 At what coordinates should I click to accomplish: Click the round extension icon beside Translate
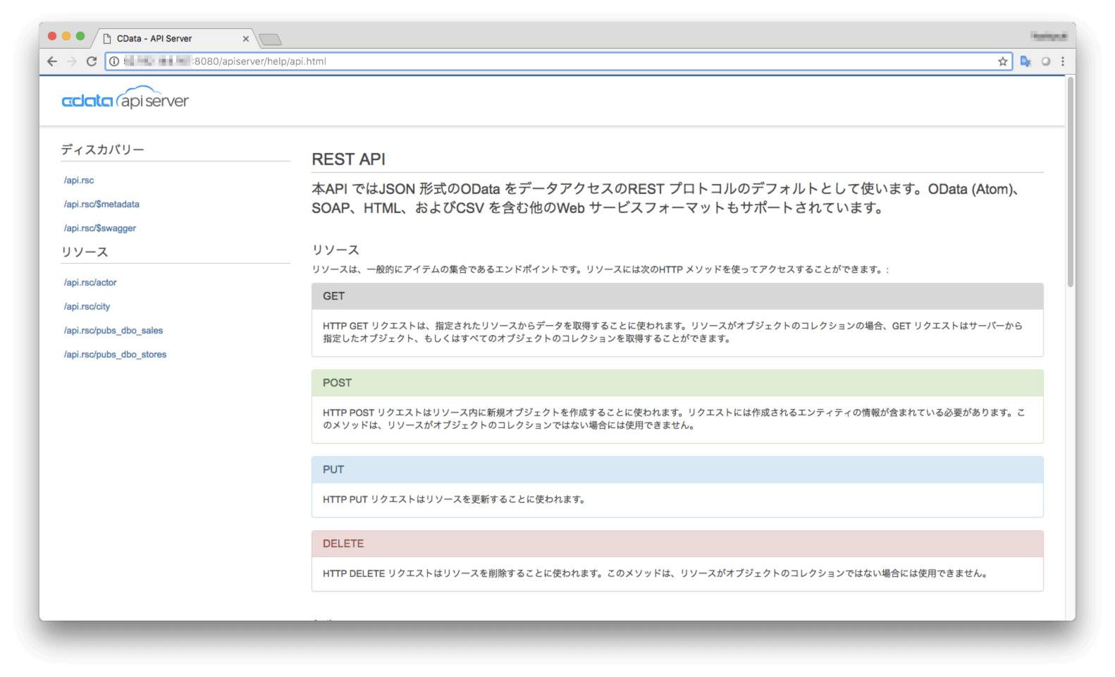tap(1046, 61)
